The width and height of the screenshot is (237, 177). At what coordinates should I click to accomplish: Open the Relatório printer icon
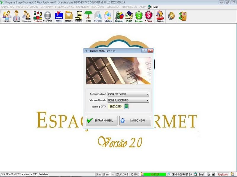108,16
